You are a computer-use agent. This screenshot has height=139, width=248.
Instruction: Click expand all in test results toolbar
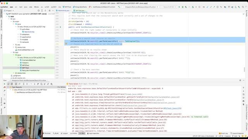coord(23,84)
